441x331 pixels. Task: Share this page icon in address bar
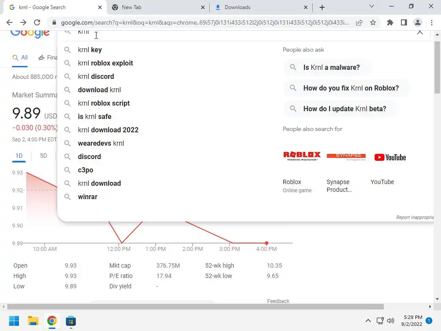[359, 22]
